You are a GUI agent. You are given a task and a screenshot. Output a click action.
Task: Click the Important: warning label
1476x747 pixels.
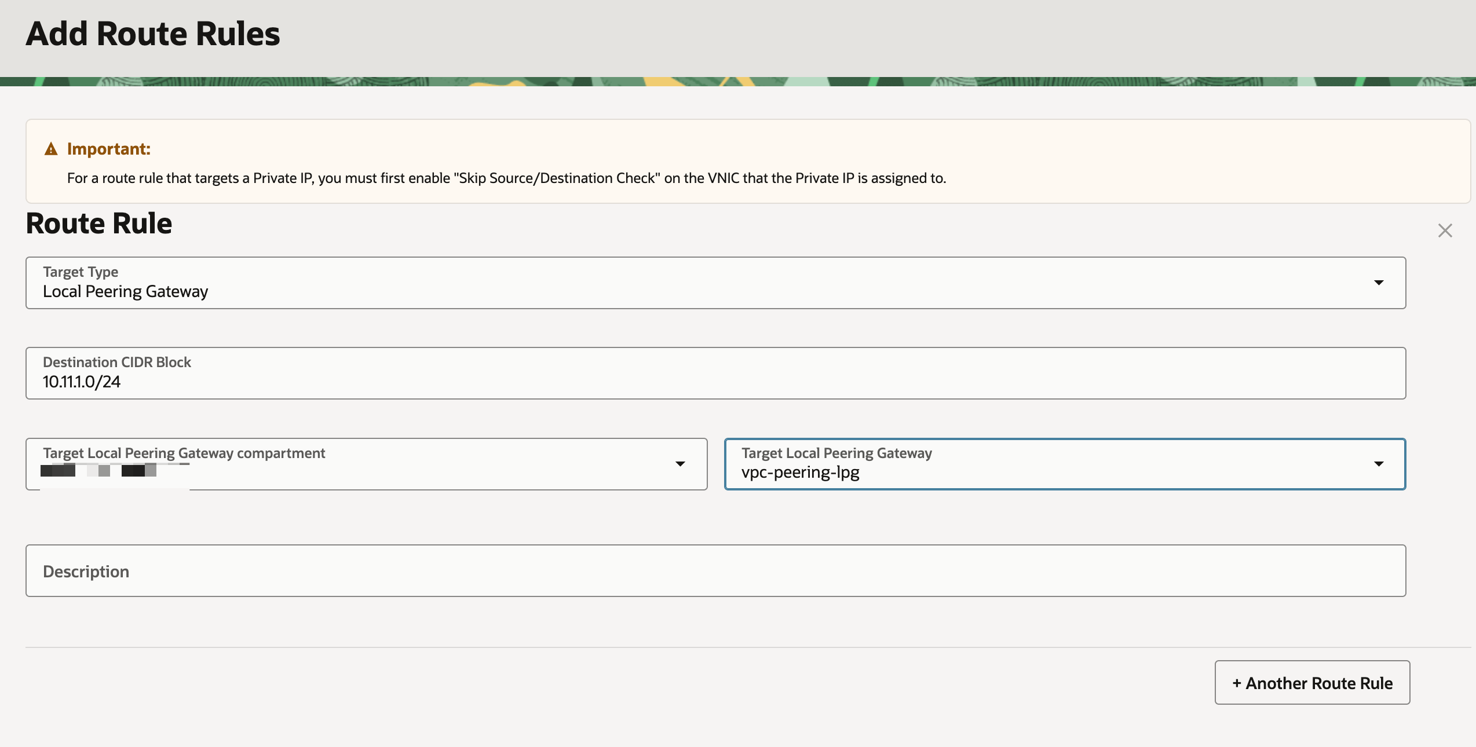tap(109, 149)
